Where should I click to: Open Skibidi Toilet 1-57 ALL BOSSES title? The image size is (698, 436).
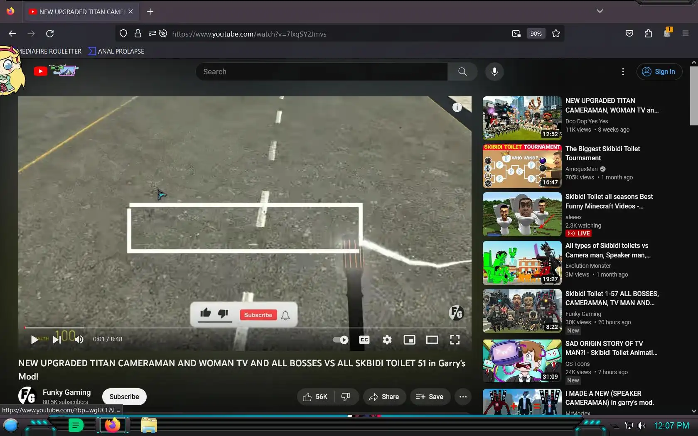(x=612, y=298)
